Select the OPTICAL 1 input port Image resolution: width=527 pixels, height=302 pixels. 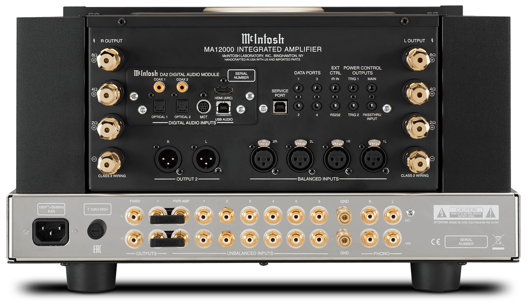159,107
